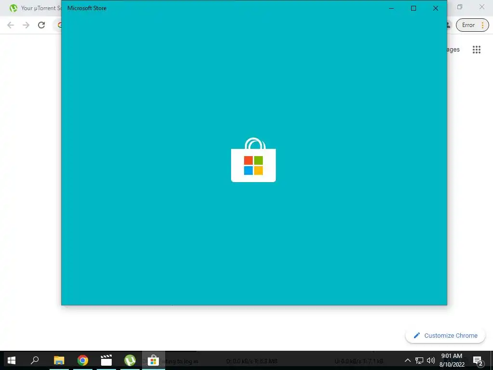This screenshot has width=493, height=370.
Task: Open the volume control tray icon
Action: pos(431,360)
